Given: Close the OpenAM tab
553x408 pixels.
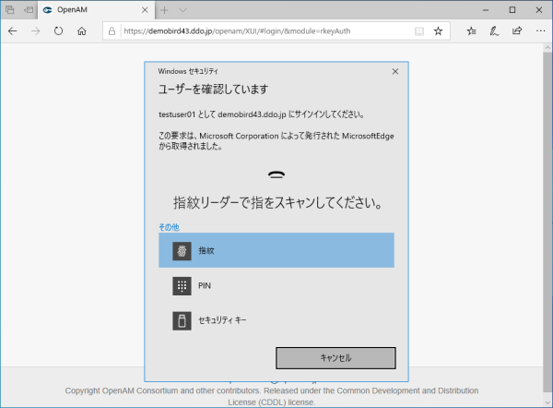Looking at the screenshot, I should coord(145,10).
